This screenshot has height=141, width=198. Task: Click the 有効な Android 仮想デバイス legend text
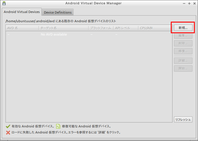33,126
